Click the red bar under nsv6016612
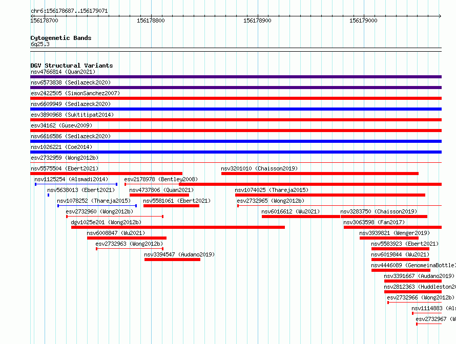The width and height of the screenshot is (456, 344). click(301, 217)
